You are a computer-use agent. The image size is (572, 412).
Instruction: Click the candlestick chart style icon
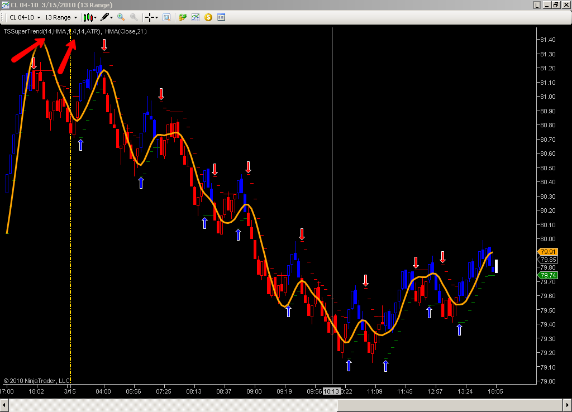88,17
